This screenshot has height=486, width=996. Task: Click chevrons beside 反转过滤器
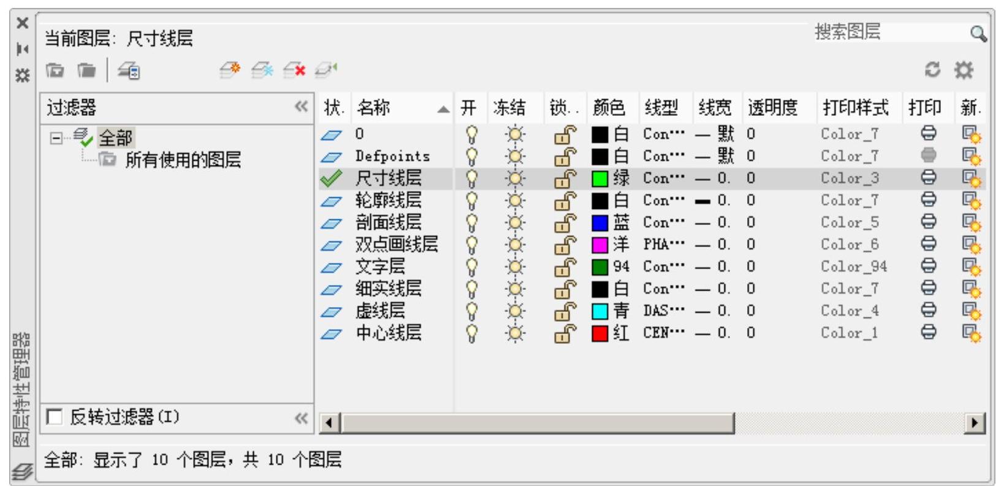pyautogui.click(x=301, y=418)
